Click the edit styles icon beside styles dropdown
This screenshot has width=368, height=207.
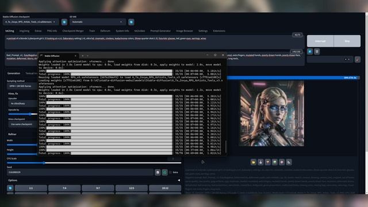[358, 59]
